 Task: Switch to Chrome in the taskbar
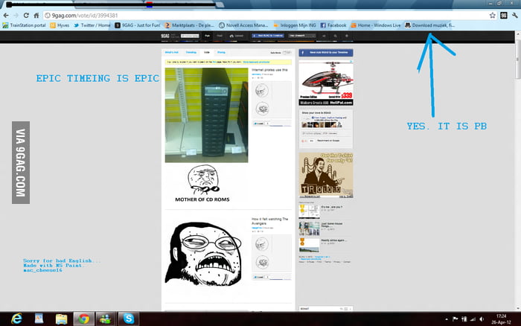83,319
